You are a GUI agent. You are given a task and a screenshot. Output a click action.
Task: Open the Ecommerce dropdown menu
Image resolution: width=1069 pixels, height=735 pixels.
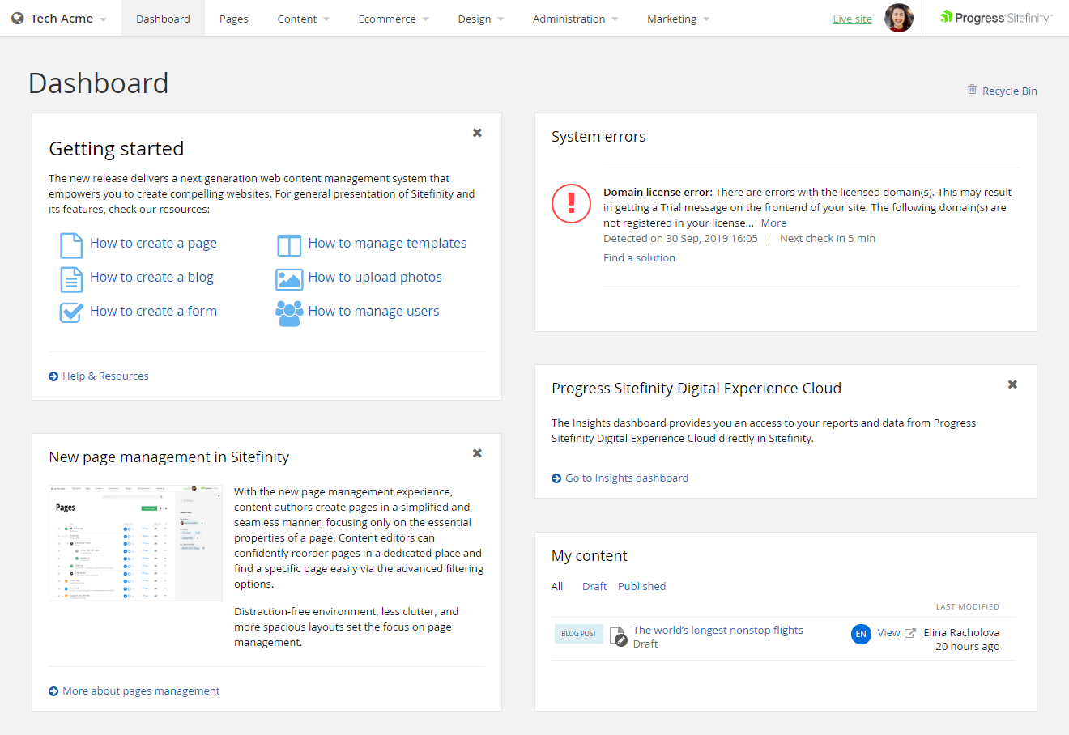pos(393,19)
